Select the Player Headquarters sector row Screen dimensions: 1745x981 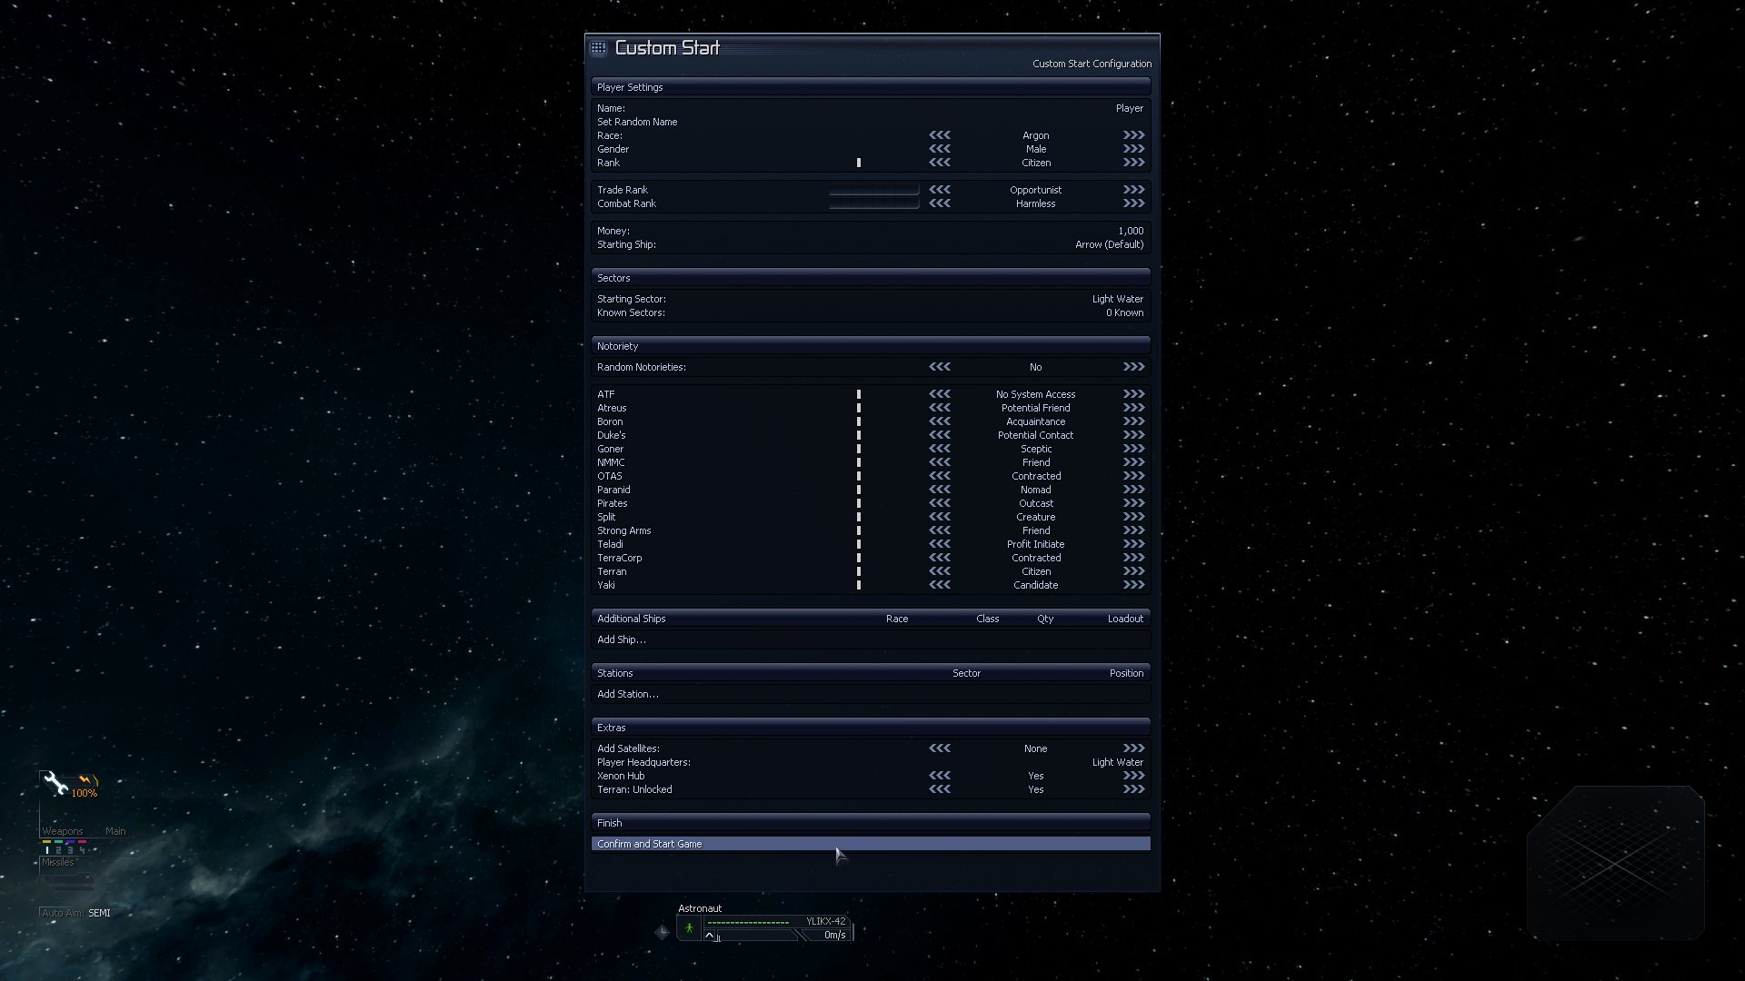click(871, 762)
